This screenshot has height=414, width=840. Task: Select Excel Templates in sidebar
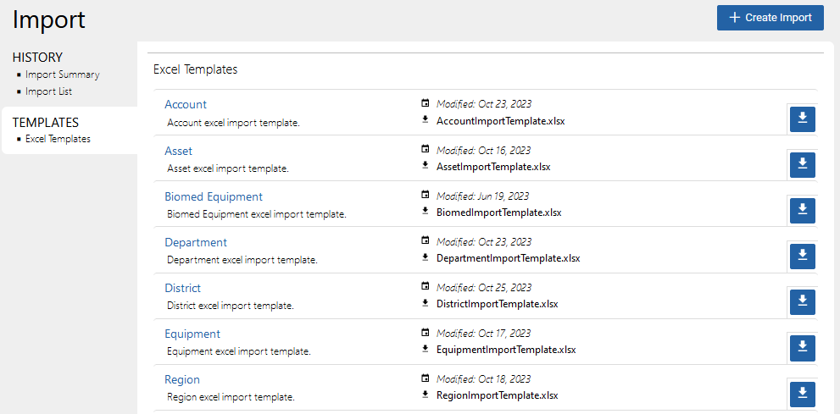click(58, 139)
